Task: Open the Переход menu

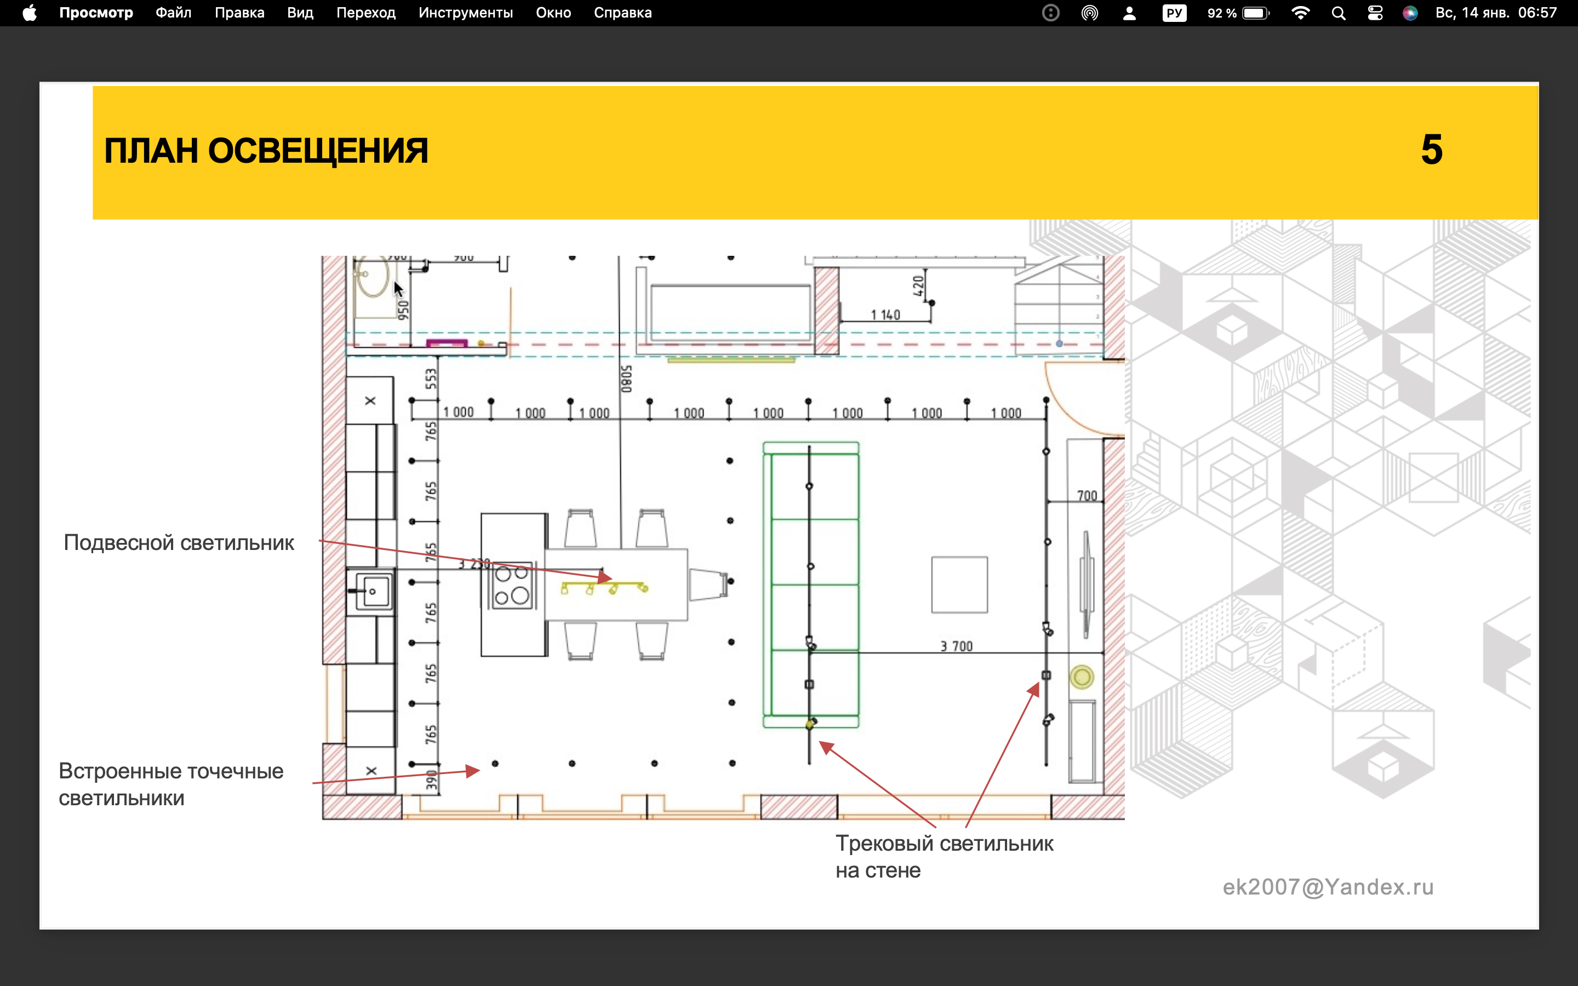Action: pyautogui.click(x=366, y=13)
